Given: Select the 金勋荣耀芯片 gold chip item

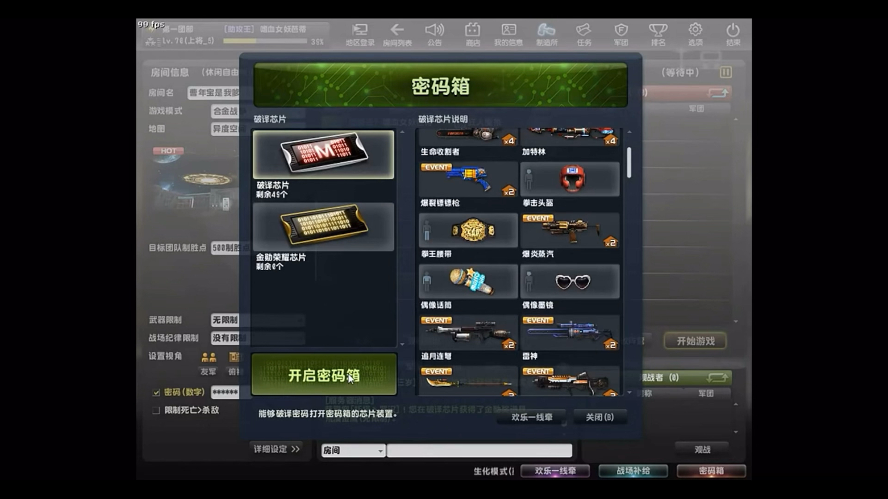Looking at the screenshot, I should pyautogui.click(x=323, y=227).
